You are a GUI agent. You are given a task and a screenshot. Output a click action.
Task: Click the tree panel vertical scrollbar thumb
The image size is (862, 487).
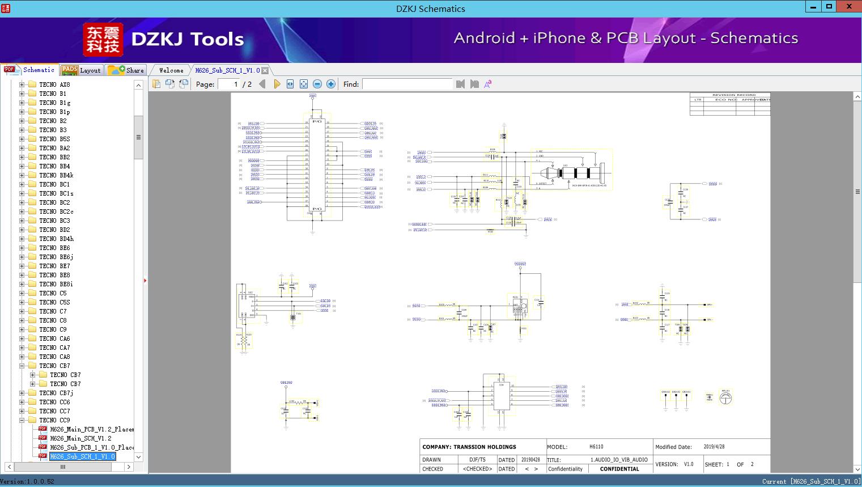point(138,137)
